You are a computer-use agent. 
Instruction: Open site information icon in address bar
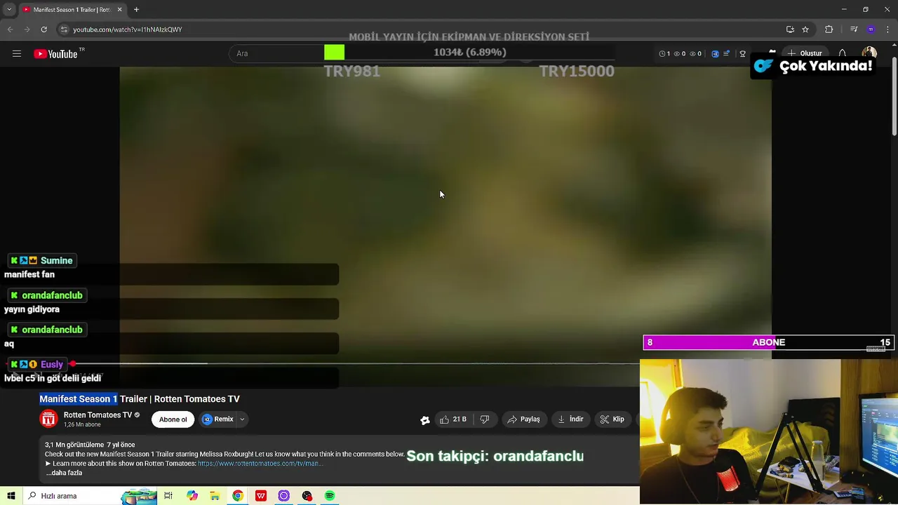tap(64, 29)
